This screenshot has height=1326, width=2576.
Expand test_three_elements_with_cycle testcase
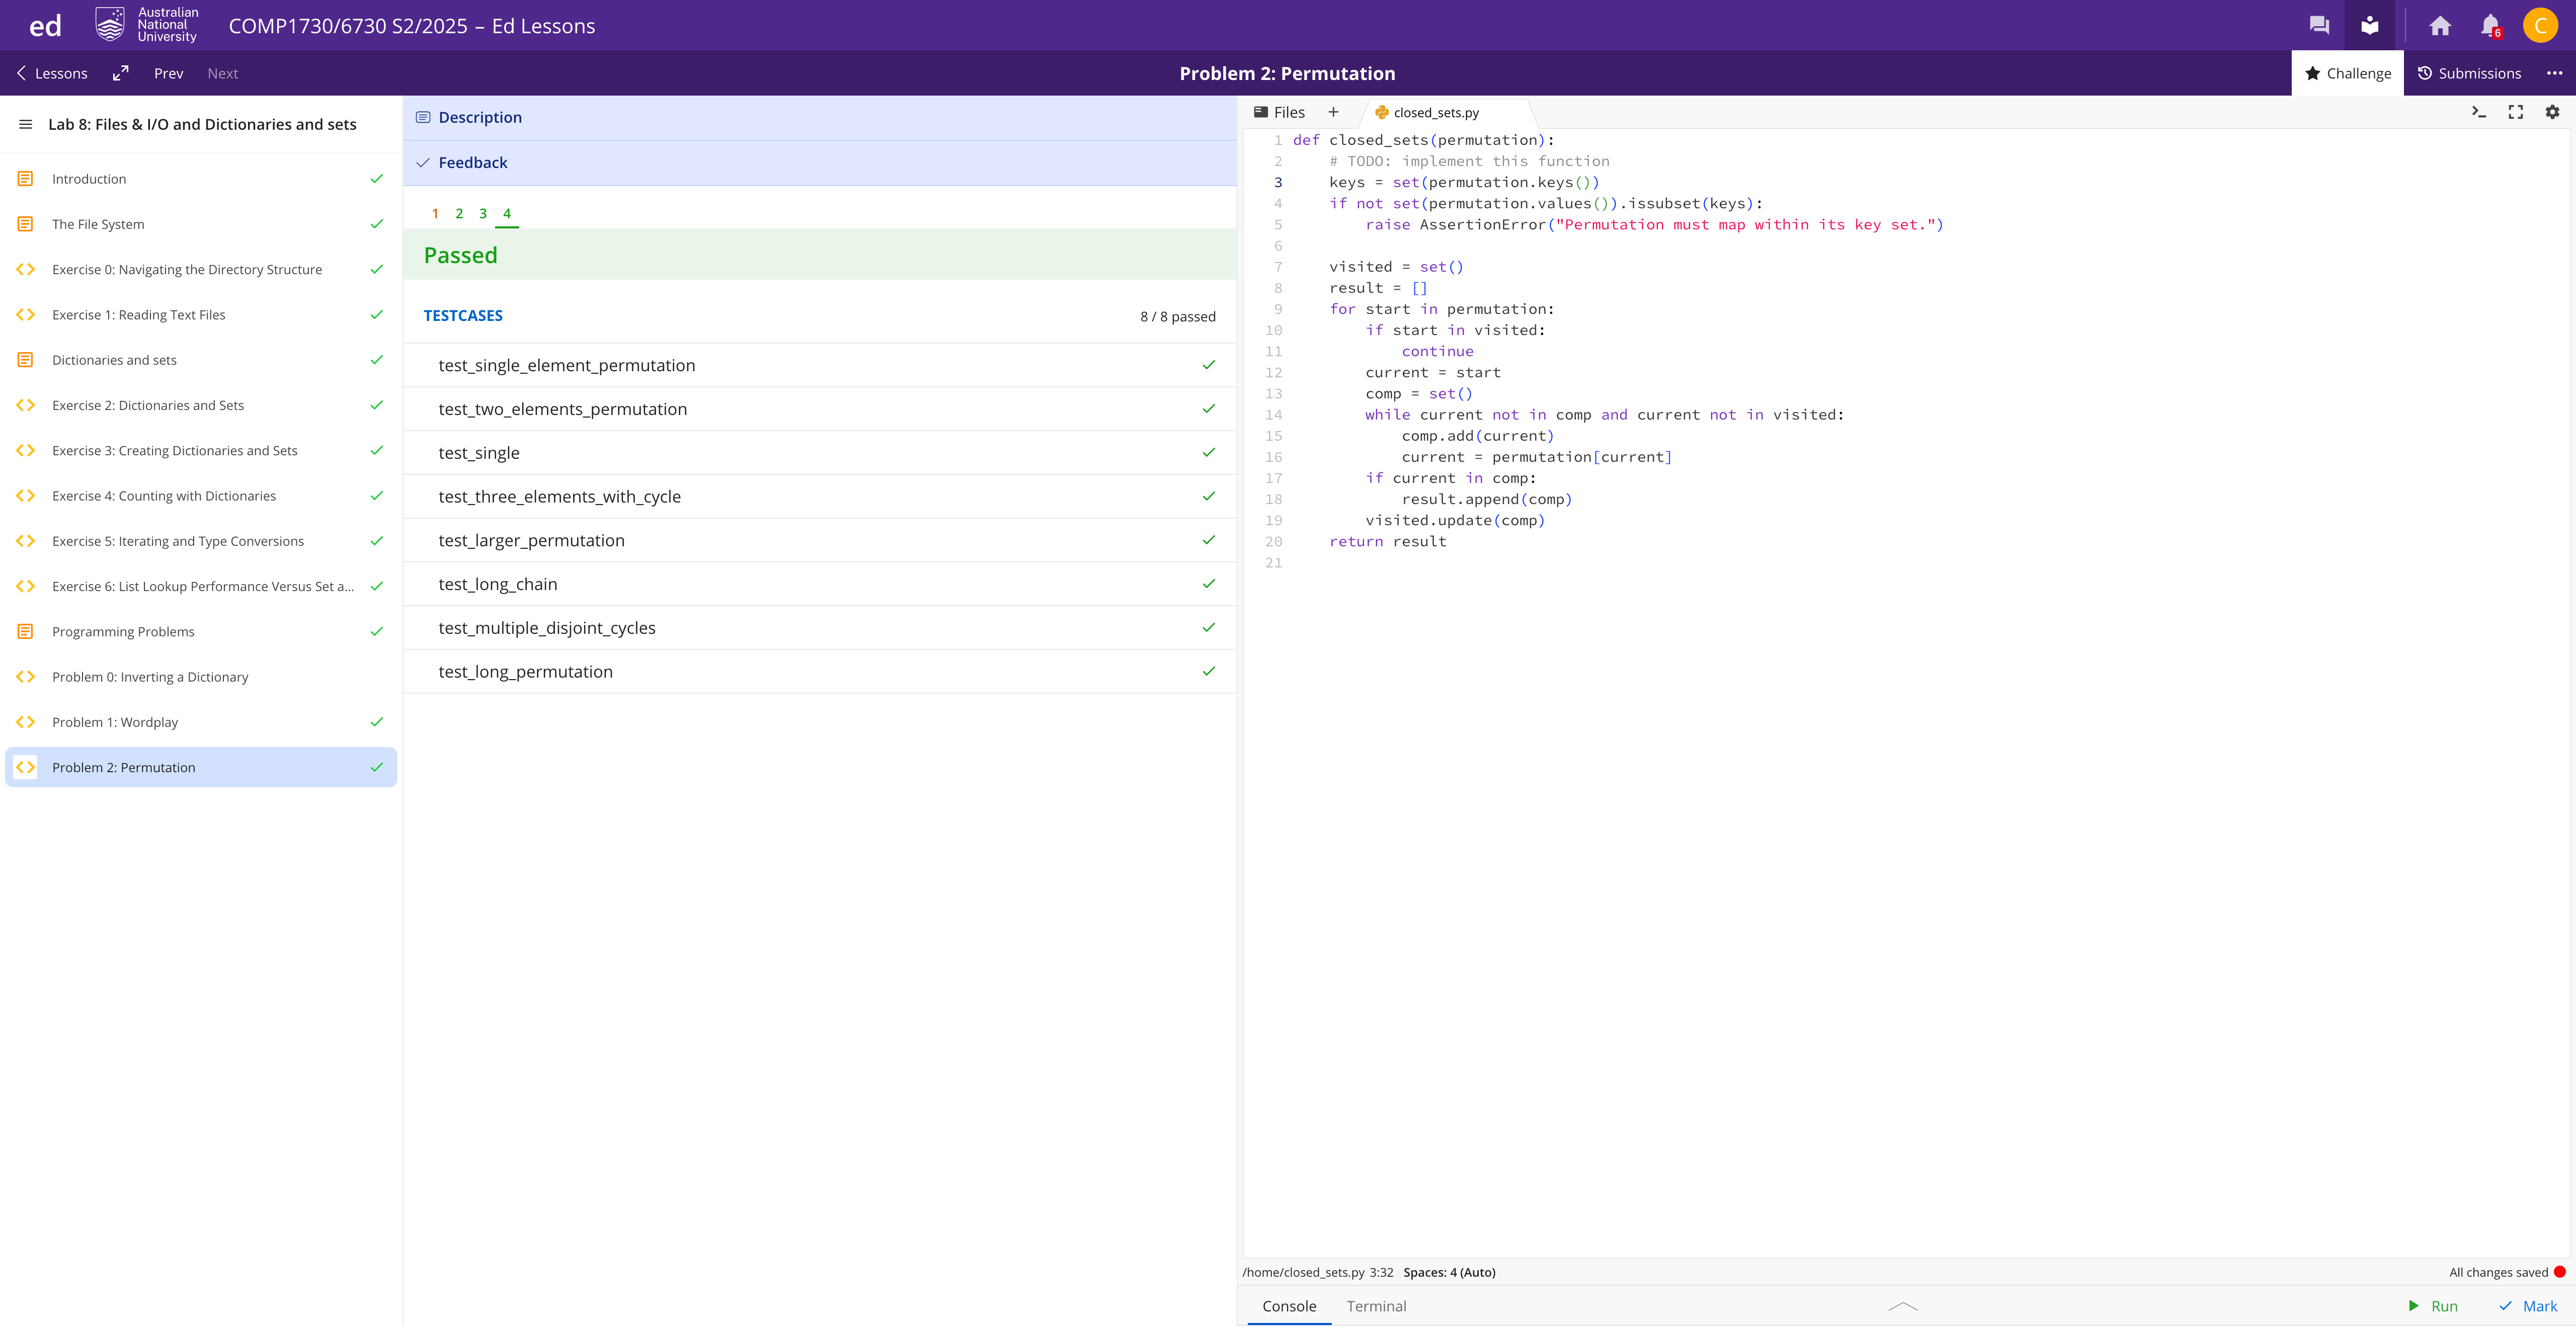pos(820,497)
